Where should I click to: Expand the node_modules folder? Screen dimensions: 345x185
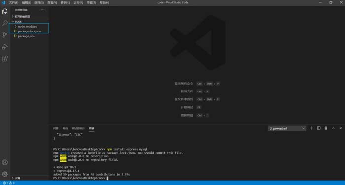click(x=28, y=27)
